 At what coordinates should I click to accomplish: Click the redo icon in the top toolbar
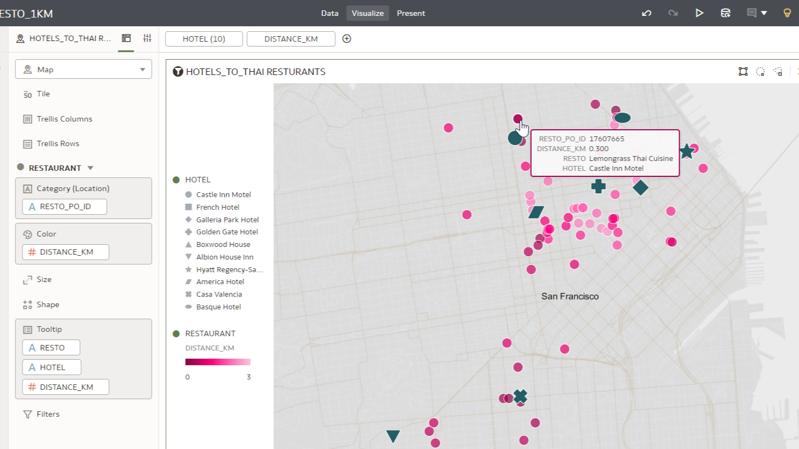(672, 13)
